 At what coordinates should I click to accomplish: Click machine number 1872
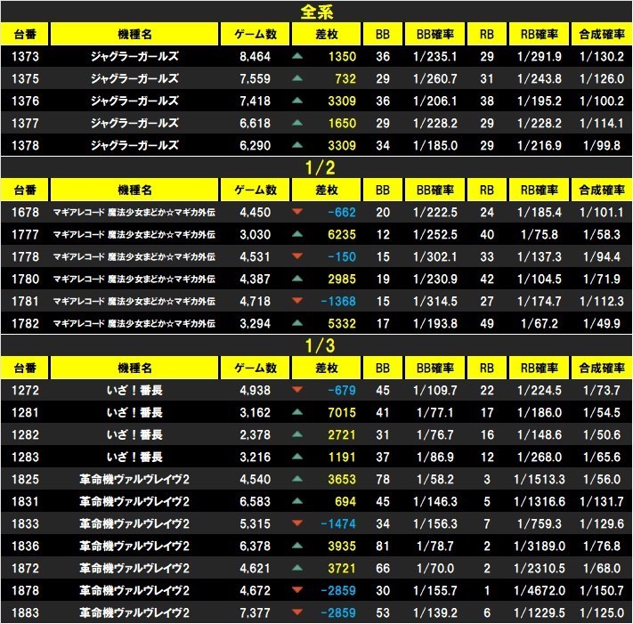[x=26, y=568]
